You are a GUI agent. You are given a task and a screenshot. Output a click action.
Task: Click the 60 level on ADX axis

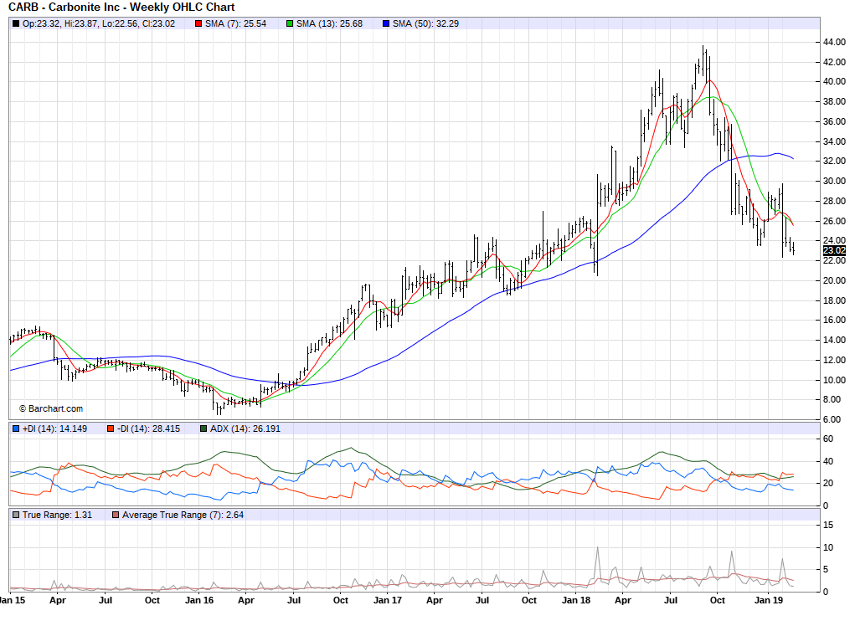[x=827, y=439]
